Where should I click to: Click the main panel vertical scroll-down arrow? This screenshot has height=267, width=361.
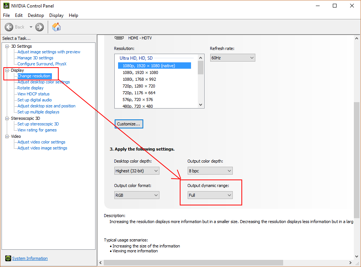pos(356,256)
